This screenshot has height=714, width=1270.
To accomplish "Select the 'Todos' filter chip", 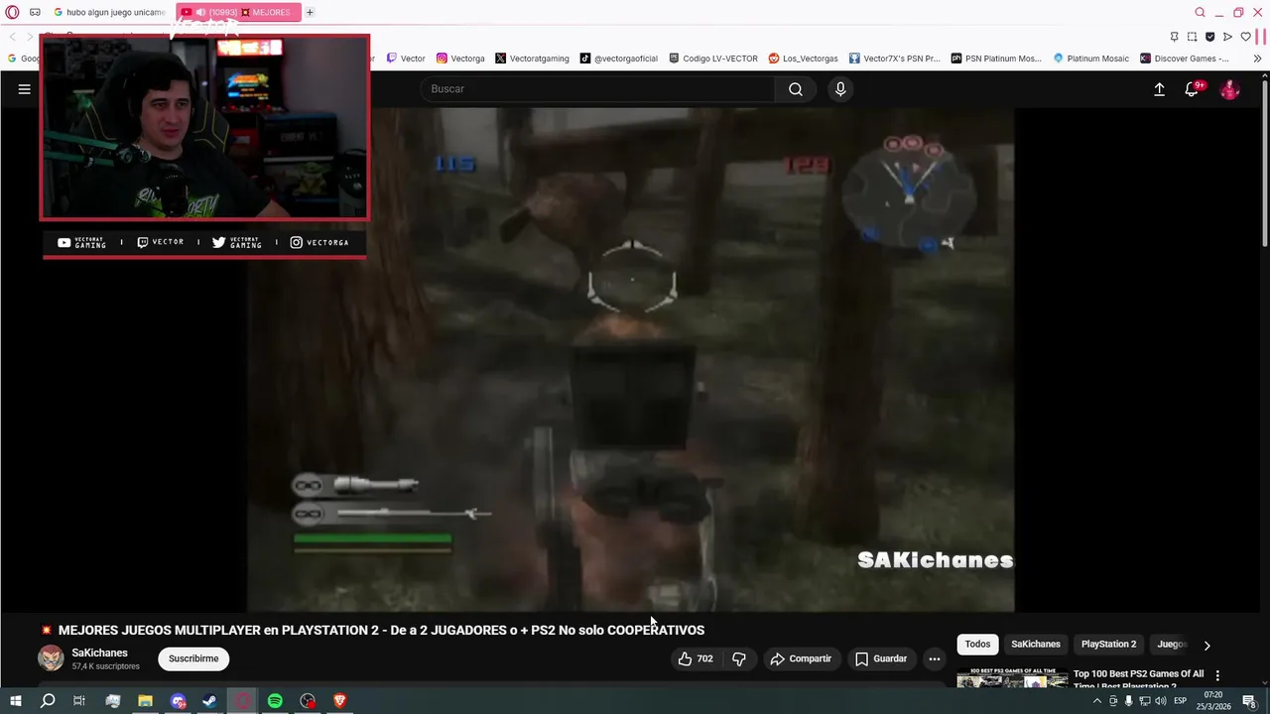I will coord(977,645).
